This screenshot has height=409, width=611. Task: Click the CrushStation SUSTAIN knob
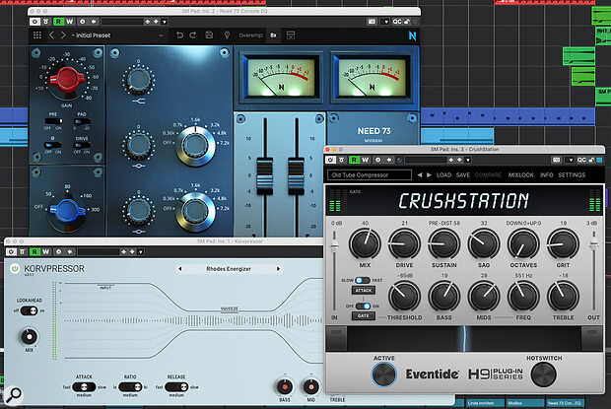click(444, 243)
